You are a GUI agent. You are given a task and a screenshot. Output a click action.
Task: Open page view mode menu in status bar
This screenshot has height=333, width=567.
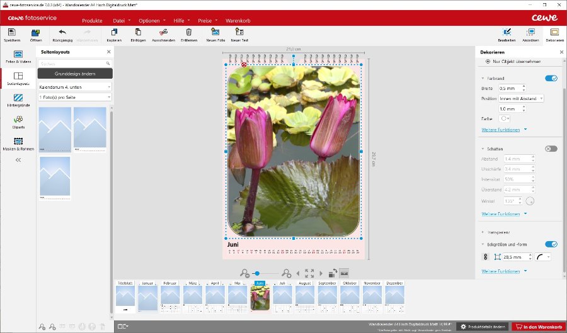tap(123, 327)
